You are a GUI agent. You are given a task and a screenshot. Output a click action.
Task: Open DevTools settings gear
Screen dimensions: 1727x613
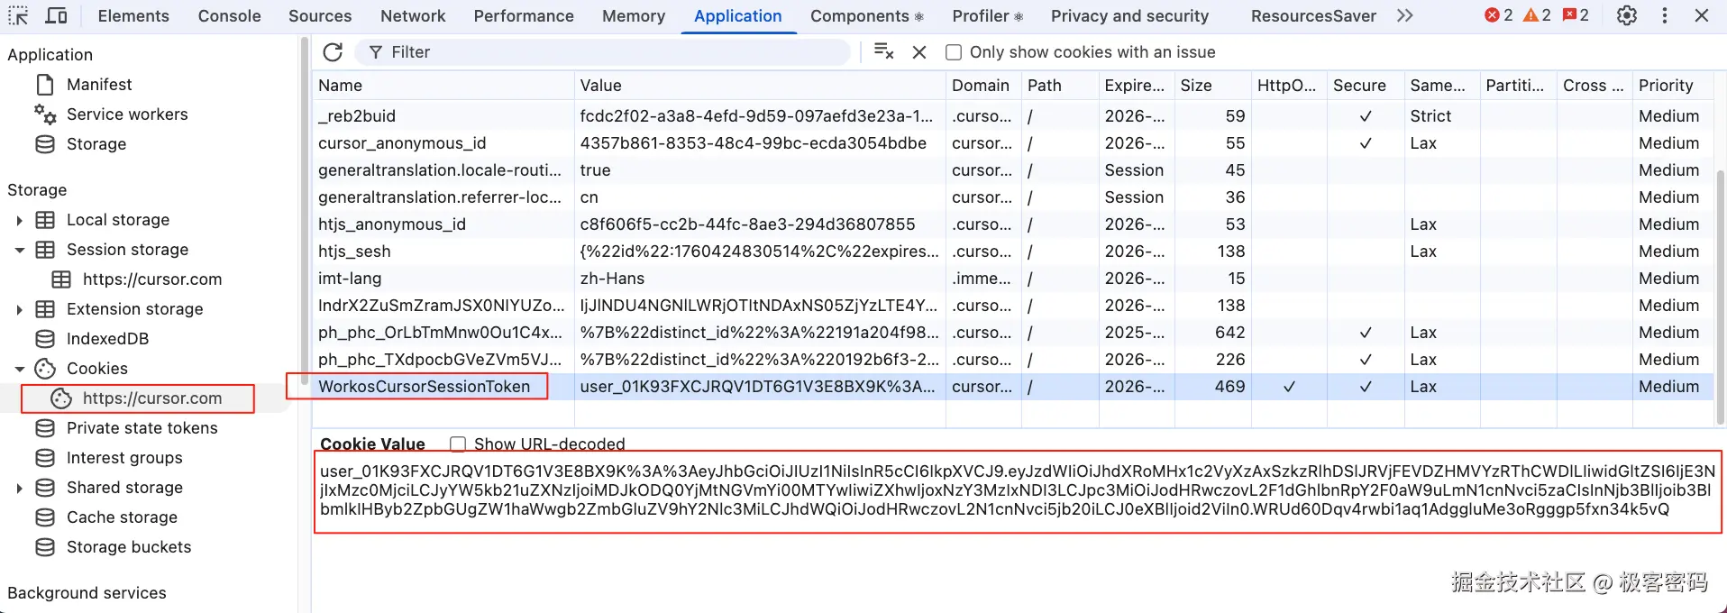pos(1627,15)
